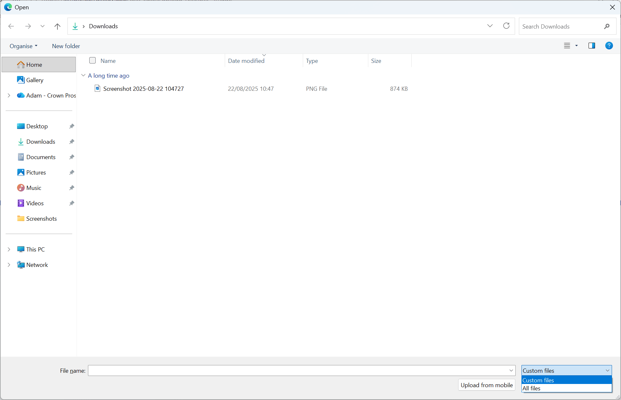Click Upload from mobile button
Screen dimensions: 621x400
click(x=486, y=385)
